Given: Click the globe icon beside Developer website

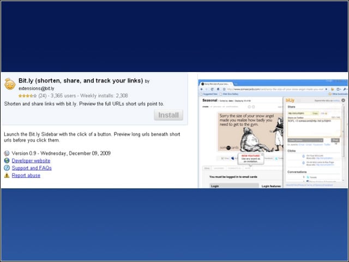Looking at the screenshot, I should click(x=7, y=160).
